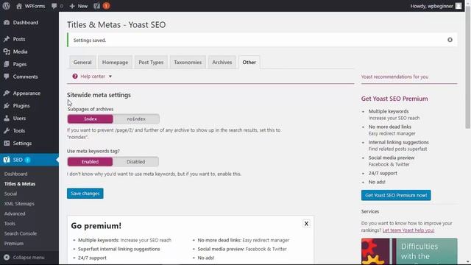This screenshot has width=471, height=265.
Task: Open the New content menu label
Action: click(x=82, y=6)
